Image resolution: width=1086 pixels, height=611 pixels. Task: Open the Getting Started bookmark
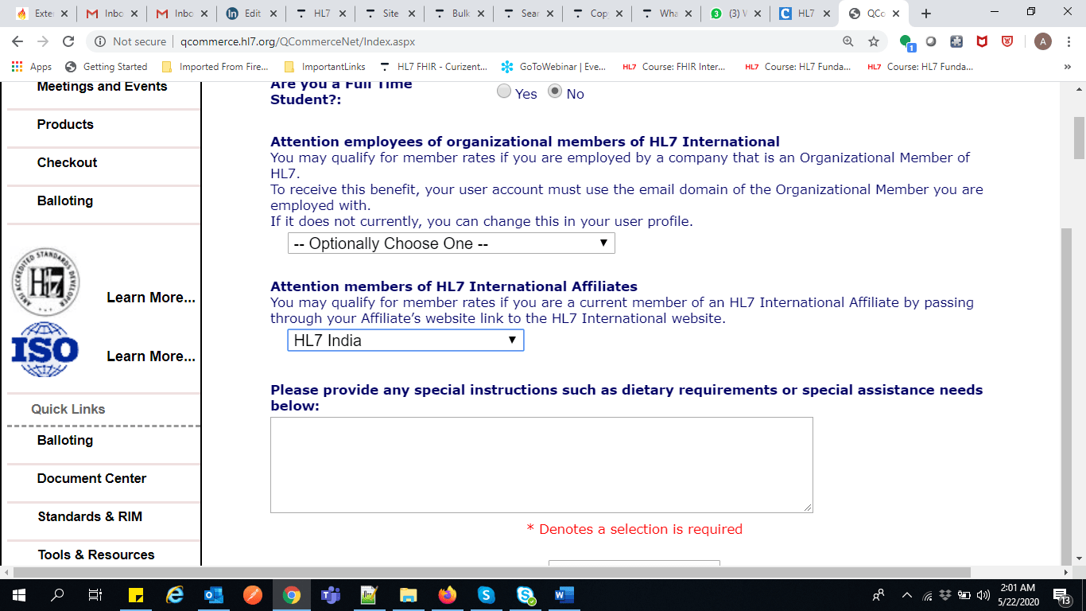[107, 67]
